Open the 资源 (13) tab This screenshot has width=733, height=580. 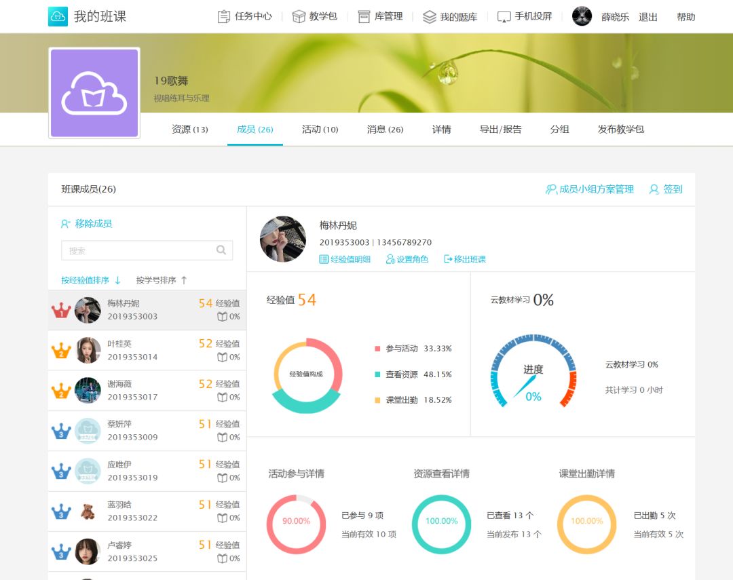(189, 130)
